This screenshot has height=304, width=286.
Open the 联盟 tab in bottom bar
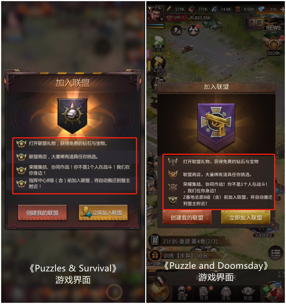point(248,293)
